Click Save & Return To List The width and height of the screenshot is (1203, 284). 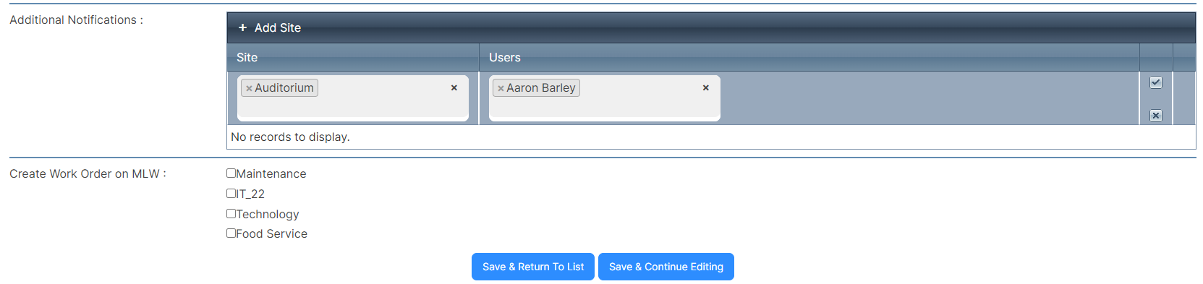pyautogui.click(x=533, y=267)
